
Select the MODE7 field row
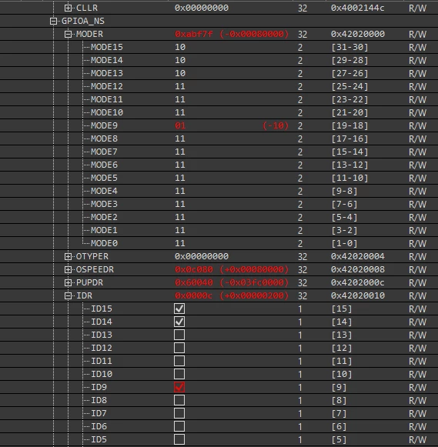219,152
